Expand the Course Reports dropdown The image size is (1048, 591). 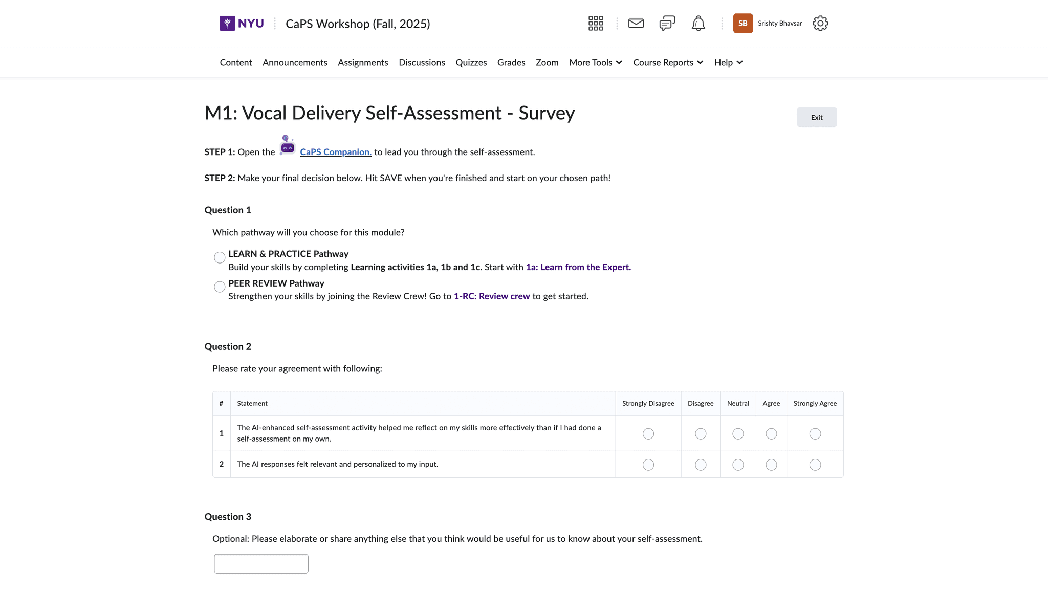point(668,62)
